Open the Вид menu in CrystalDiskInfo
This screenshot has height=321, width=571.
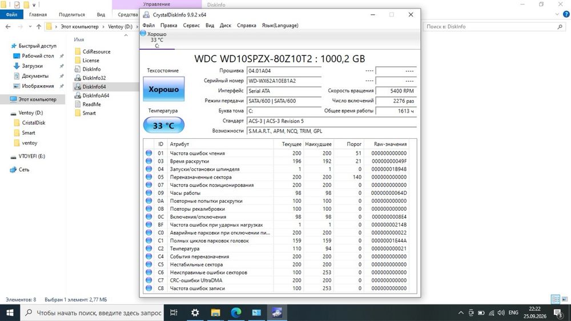point(210,26)
